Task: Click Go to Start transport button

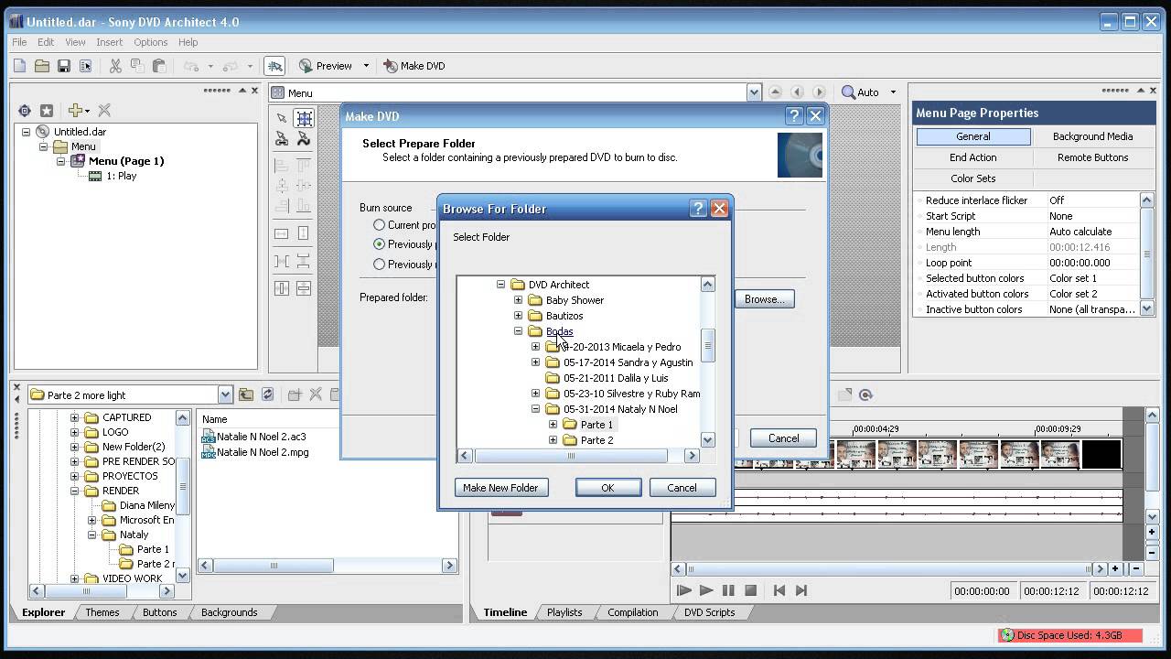Action: click(779, 590)
